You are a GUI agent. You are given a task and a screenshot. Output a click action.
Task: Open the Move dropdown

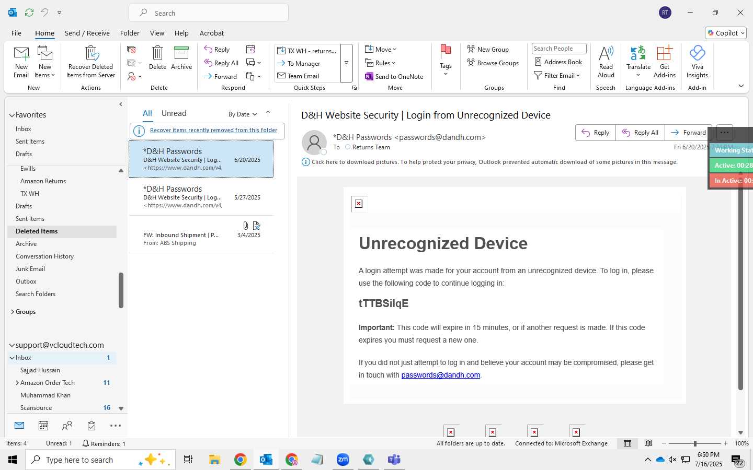tap(381, 49)
